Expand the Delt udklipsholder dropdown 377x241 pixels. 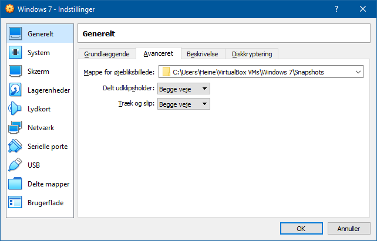[183, 89]
